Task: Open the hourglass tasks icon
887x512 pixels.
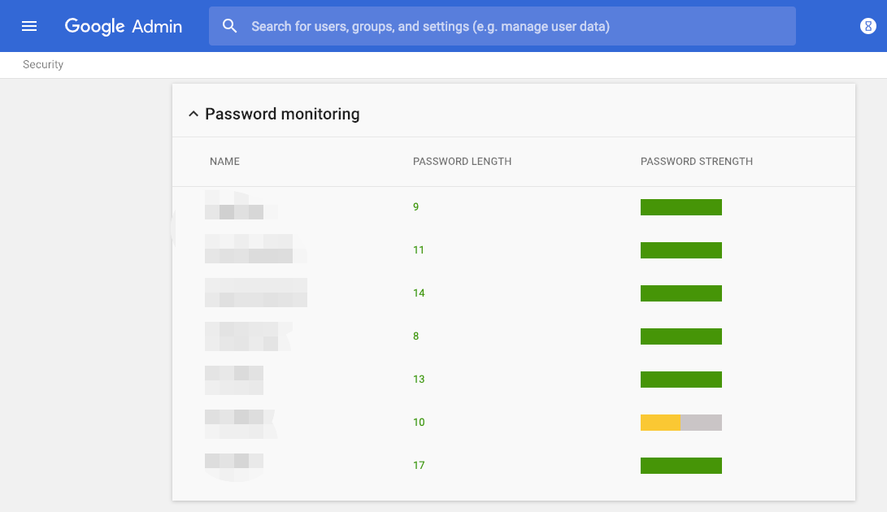Action: pos(867,26)
